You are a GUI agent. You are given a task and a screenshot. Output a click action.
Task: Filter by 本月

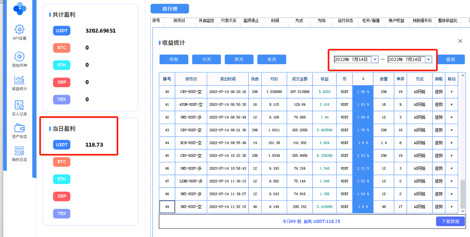[x=272, y=59]
